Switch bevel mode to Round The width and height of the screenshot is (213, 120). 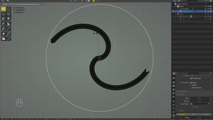[182, 114]
